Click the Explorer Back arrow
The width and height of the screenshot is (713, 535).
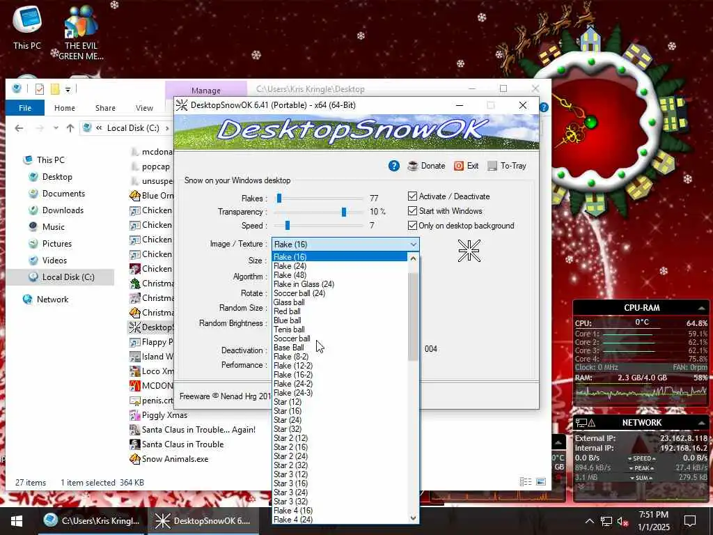pyautogui.click(x=19, y=128)
